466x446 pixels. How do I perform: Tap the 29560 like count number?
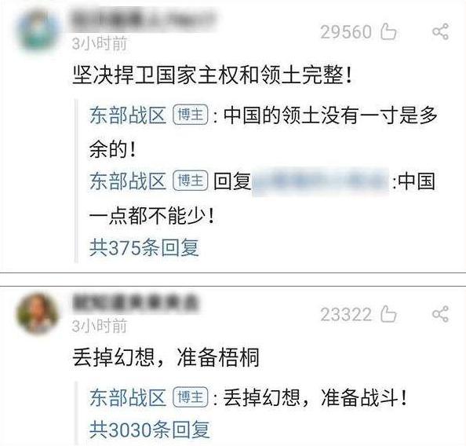(346, 32)
